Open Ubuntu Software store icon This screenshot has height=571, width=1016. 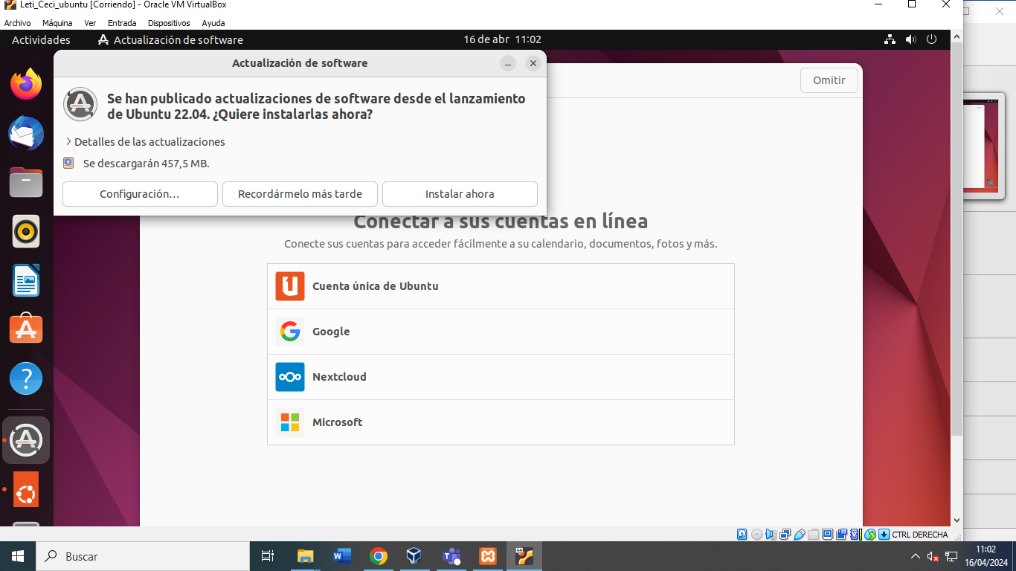[x=26, y=329]
